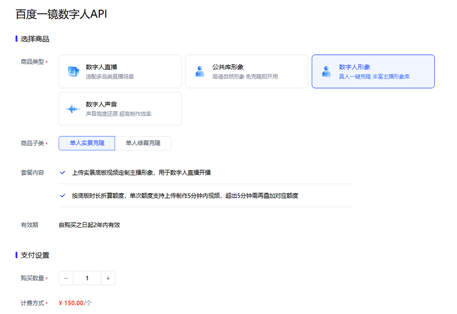Click the 购买数量 label
Viewport: 457px width, 314px height.
(x=32, y=278)
